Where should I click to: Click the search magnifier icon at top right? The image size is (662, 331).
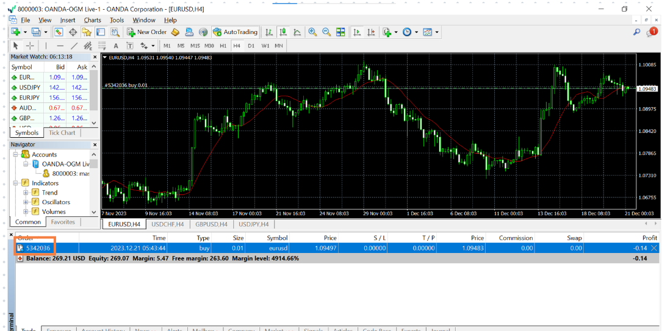coord(636,32)
